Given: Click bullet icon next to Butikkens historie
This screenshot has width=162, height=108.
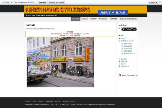Looking at the screenshot, I should [x=119, y=41].
